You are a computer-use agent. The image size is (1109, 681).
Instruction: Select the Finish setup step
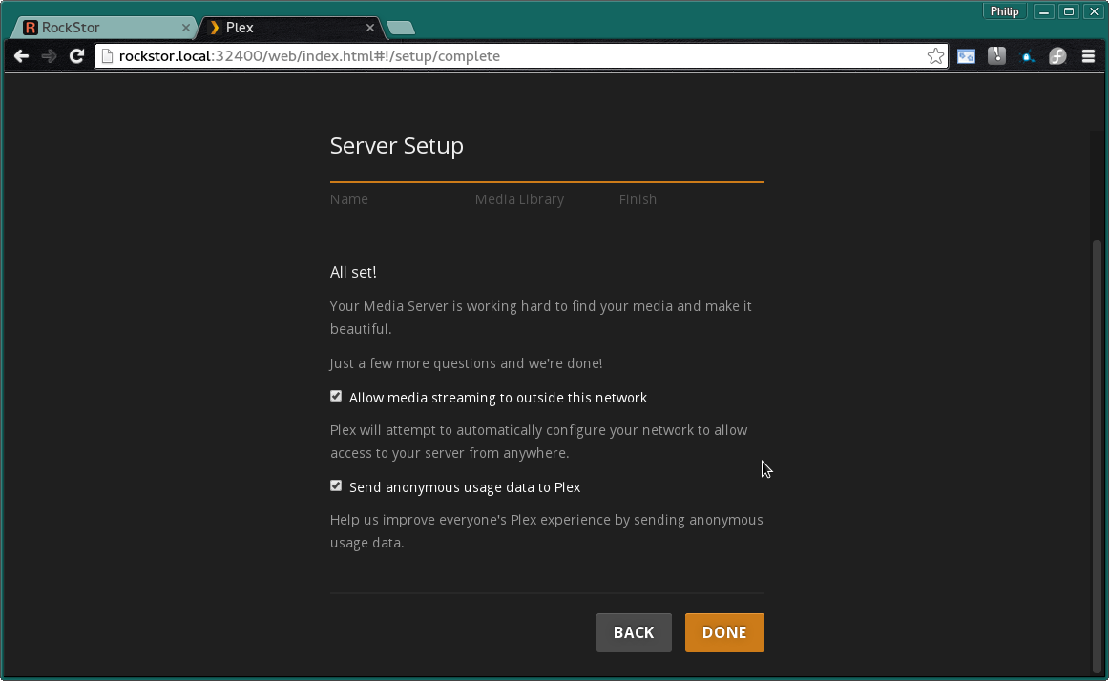[638, 199]
